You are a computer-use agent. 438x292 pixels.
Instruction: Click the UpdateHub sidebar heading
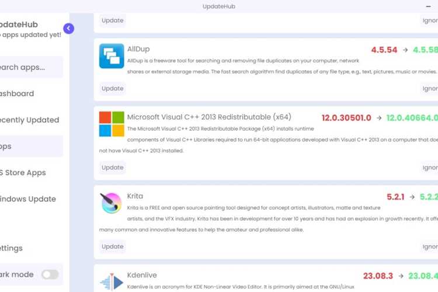[19, 25]
